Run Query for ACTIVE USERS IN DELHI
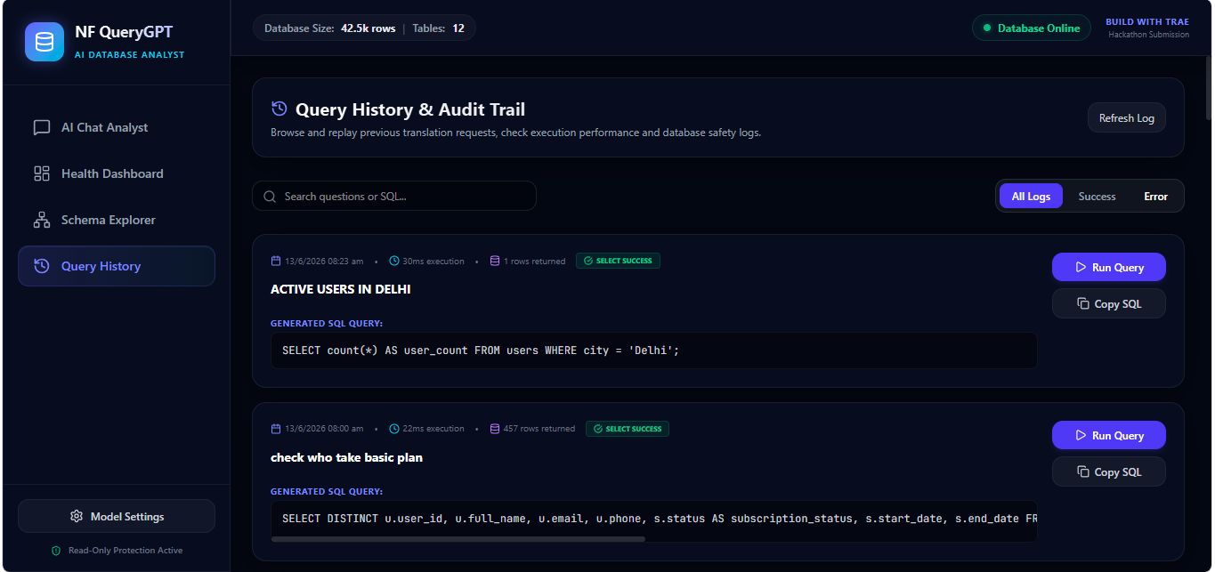The height and width of the screenshot is (572, 1215). 1108,267
